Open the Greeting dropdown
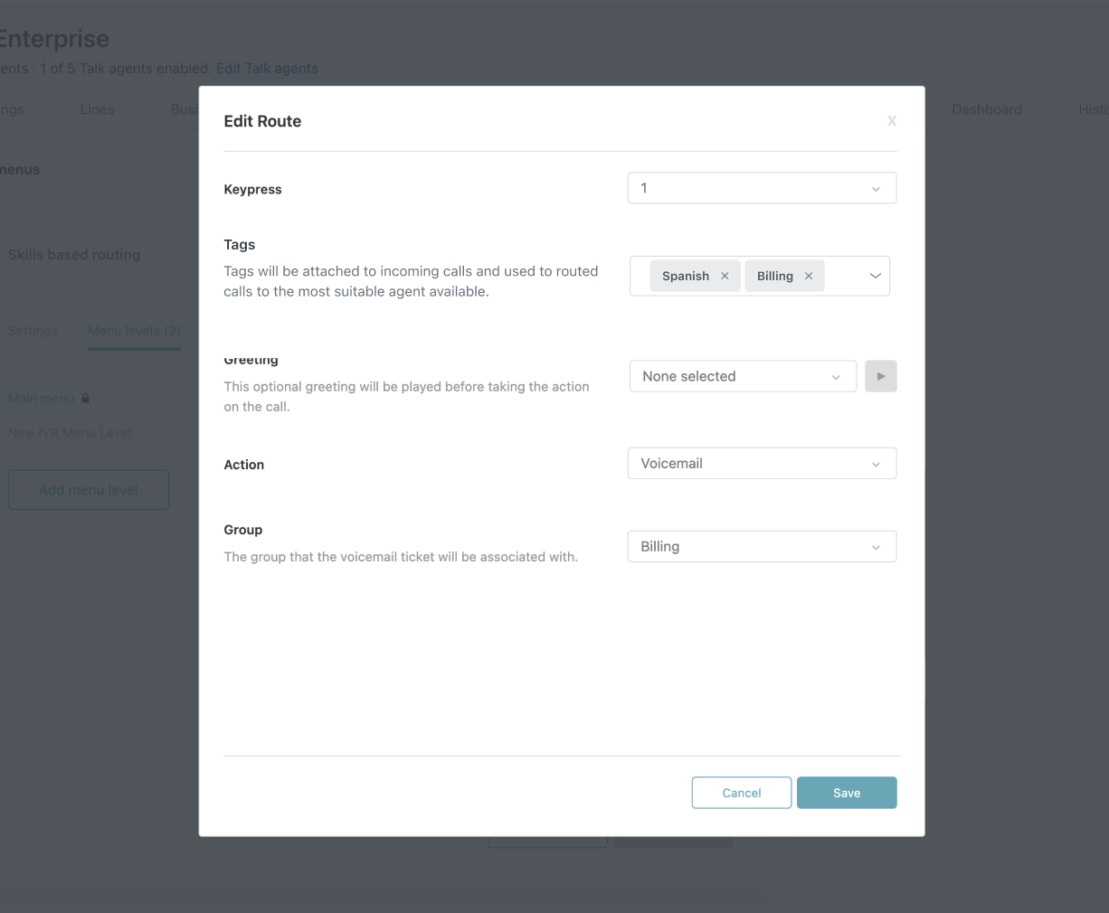Viewport: 1109px width, 913px height. 743,376
